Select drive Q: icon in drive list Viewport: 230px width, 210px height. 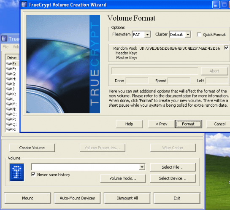coord(9,124)
